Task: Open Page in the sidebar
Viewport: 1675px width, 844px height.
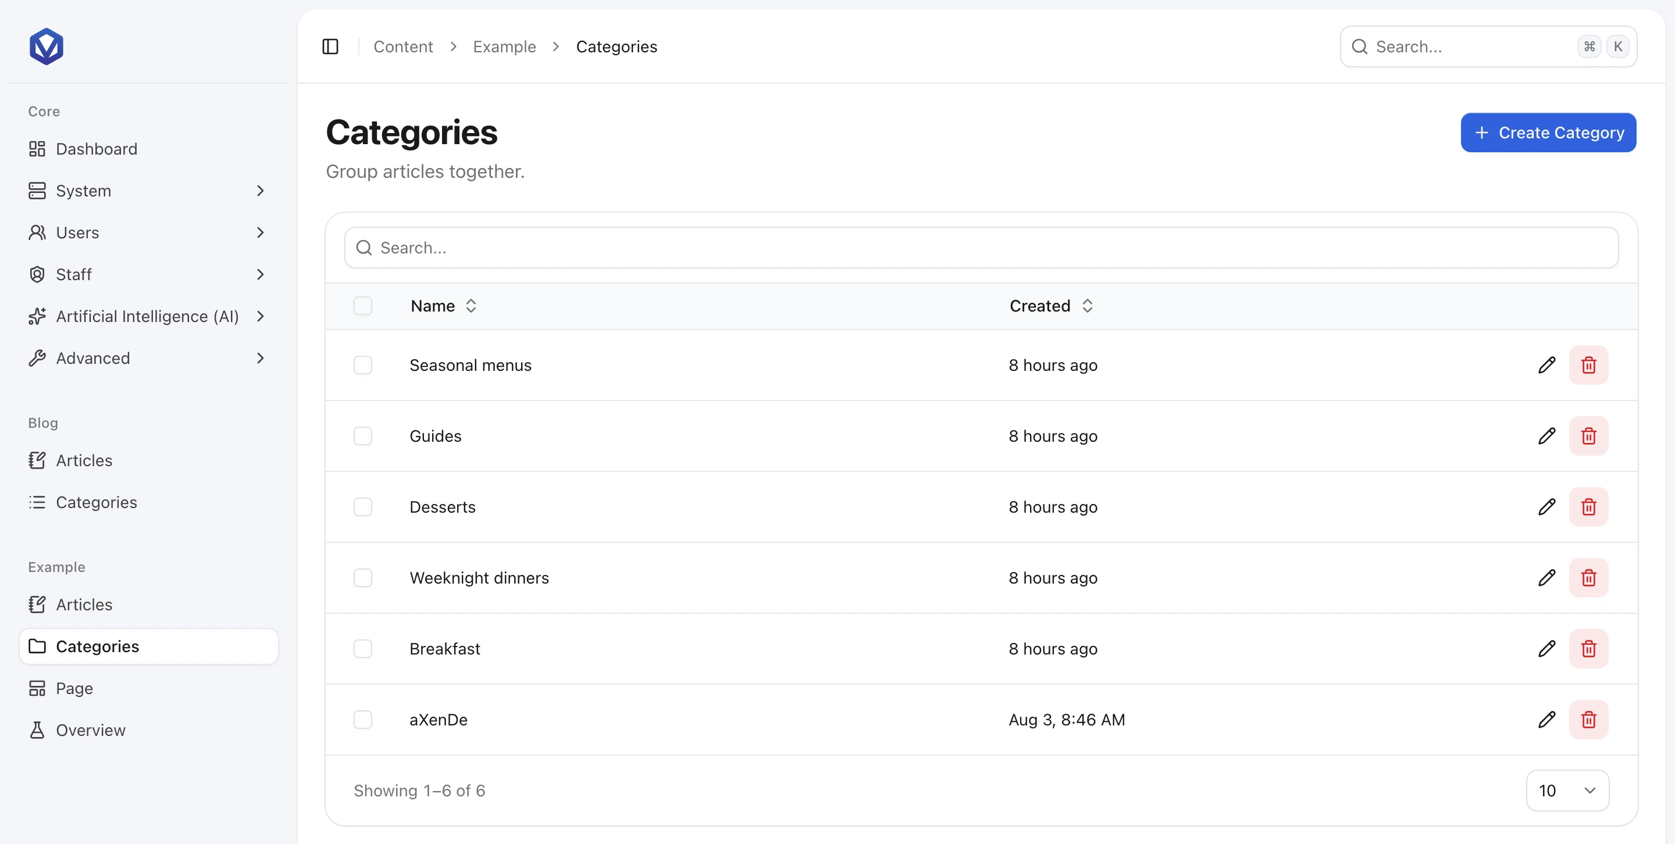Action: pyautogui.click(x=149, y=689)
